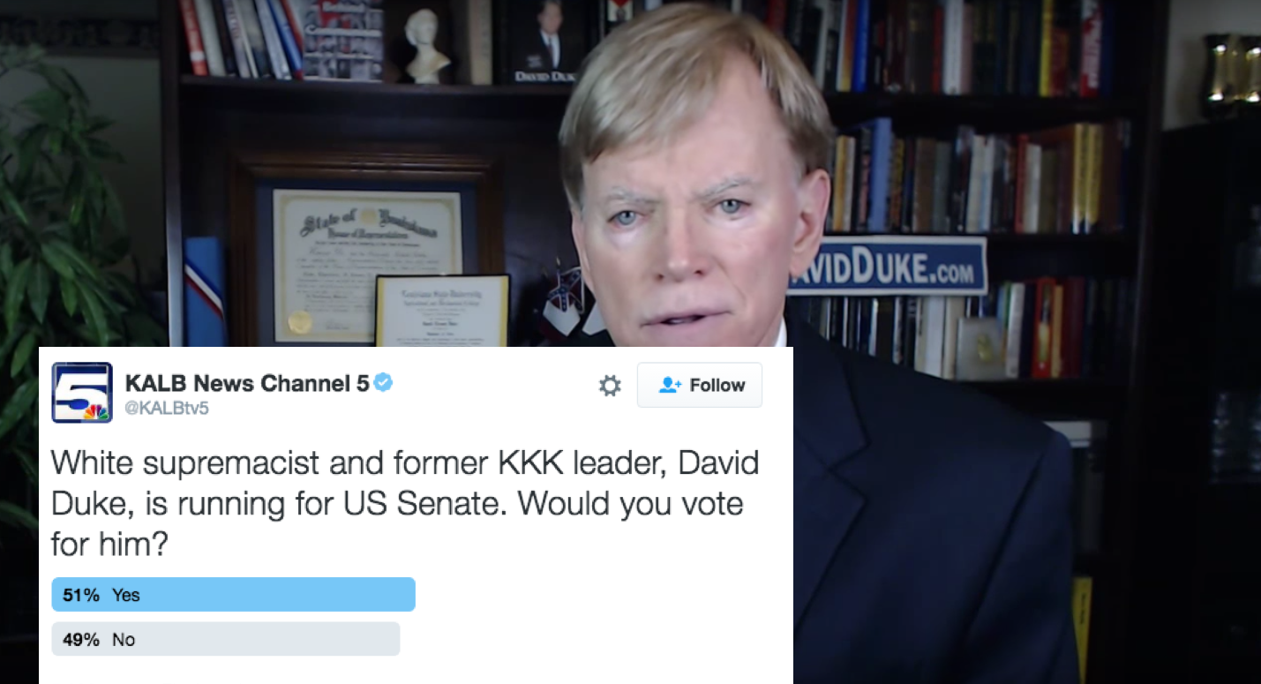The width and height of the screenshot is (1261, 684).
Task: Click the tweet question text
Action: (405, 503)
